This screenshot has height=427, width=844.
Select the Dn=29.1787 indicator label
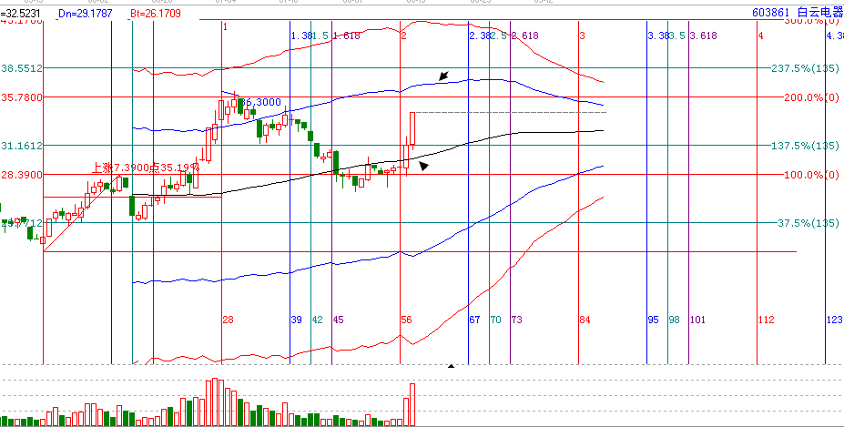coord(84,15)
